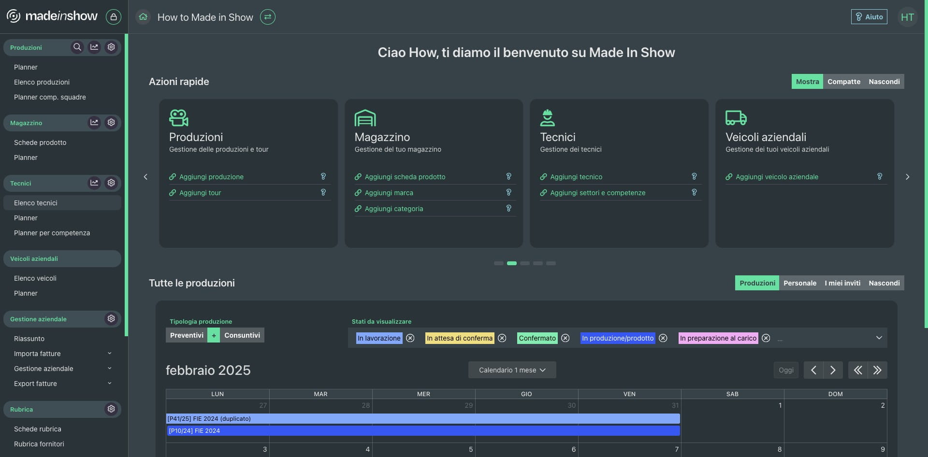Search productions with the Produzioni magnifier icon
Viewport: 928px width, 457px height.
[77, 47]
